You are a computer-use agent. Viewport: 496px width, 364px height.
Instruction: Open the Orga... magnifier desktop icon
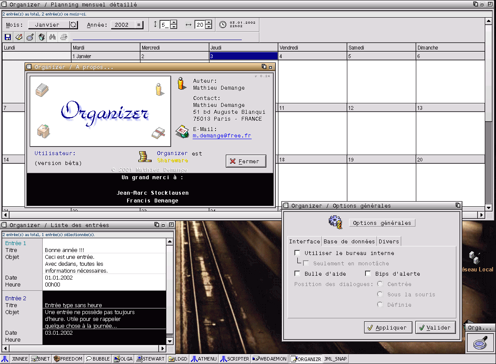pos(480,344)
